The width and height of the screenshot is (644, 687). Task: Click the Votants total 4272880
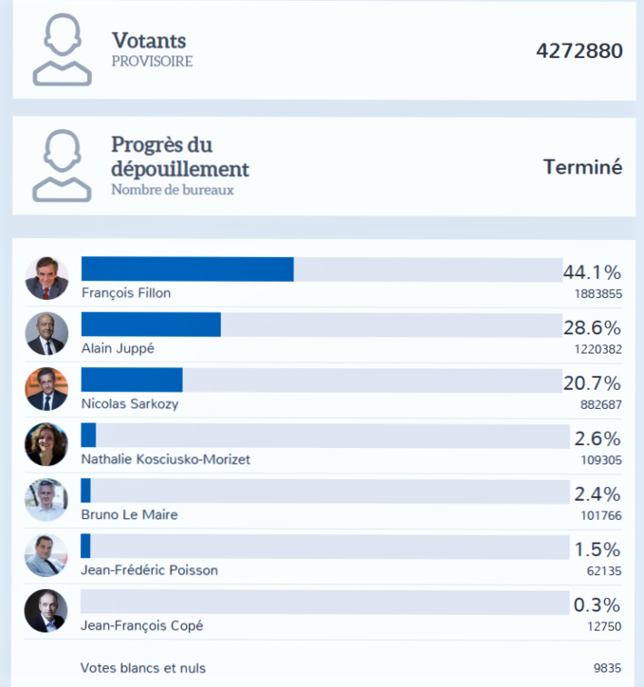579,51
